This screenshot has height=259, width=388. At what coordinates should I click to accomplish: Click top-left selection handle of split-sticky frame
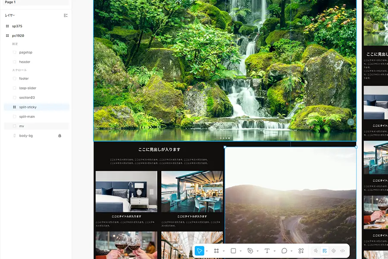coord(225,147)
